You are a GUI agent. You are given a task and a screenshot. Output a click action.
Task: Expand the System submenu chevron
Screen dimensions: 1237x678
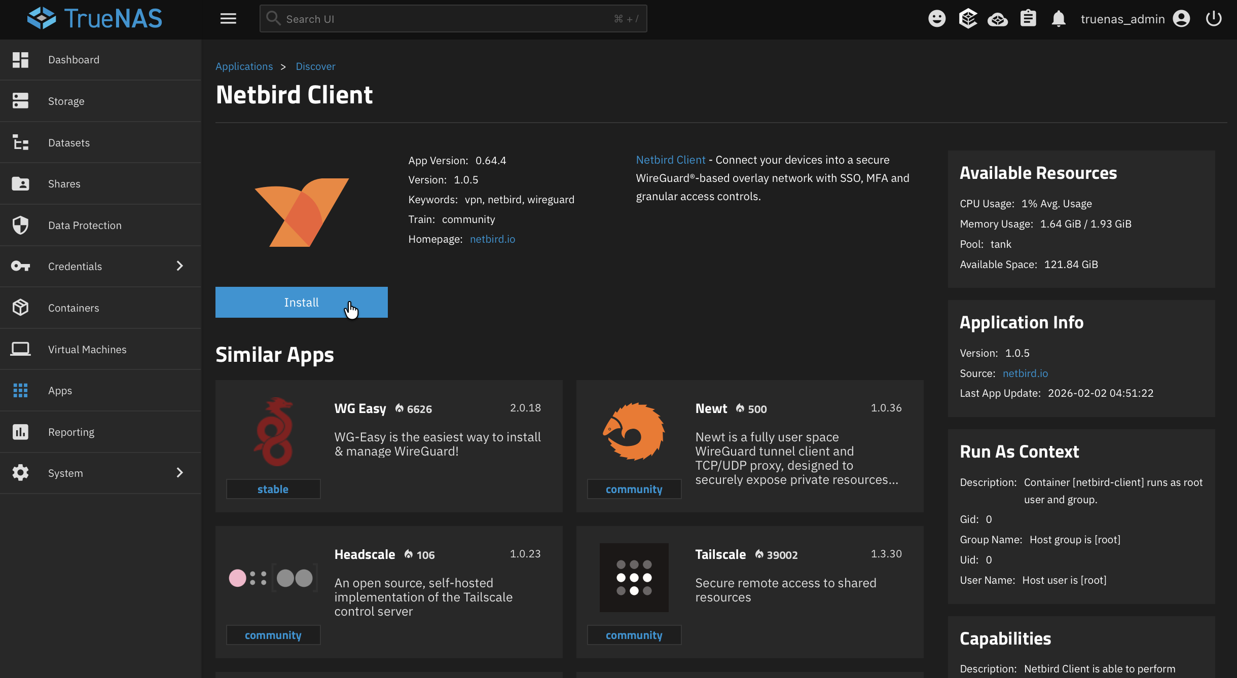179,473
